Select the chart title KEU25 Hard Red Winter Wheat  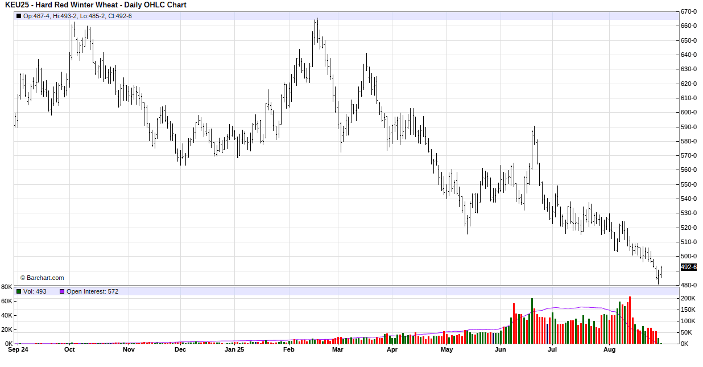(x=96, y=5)
